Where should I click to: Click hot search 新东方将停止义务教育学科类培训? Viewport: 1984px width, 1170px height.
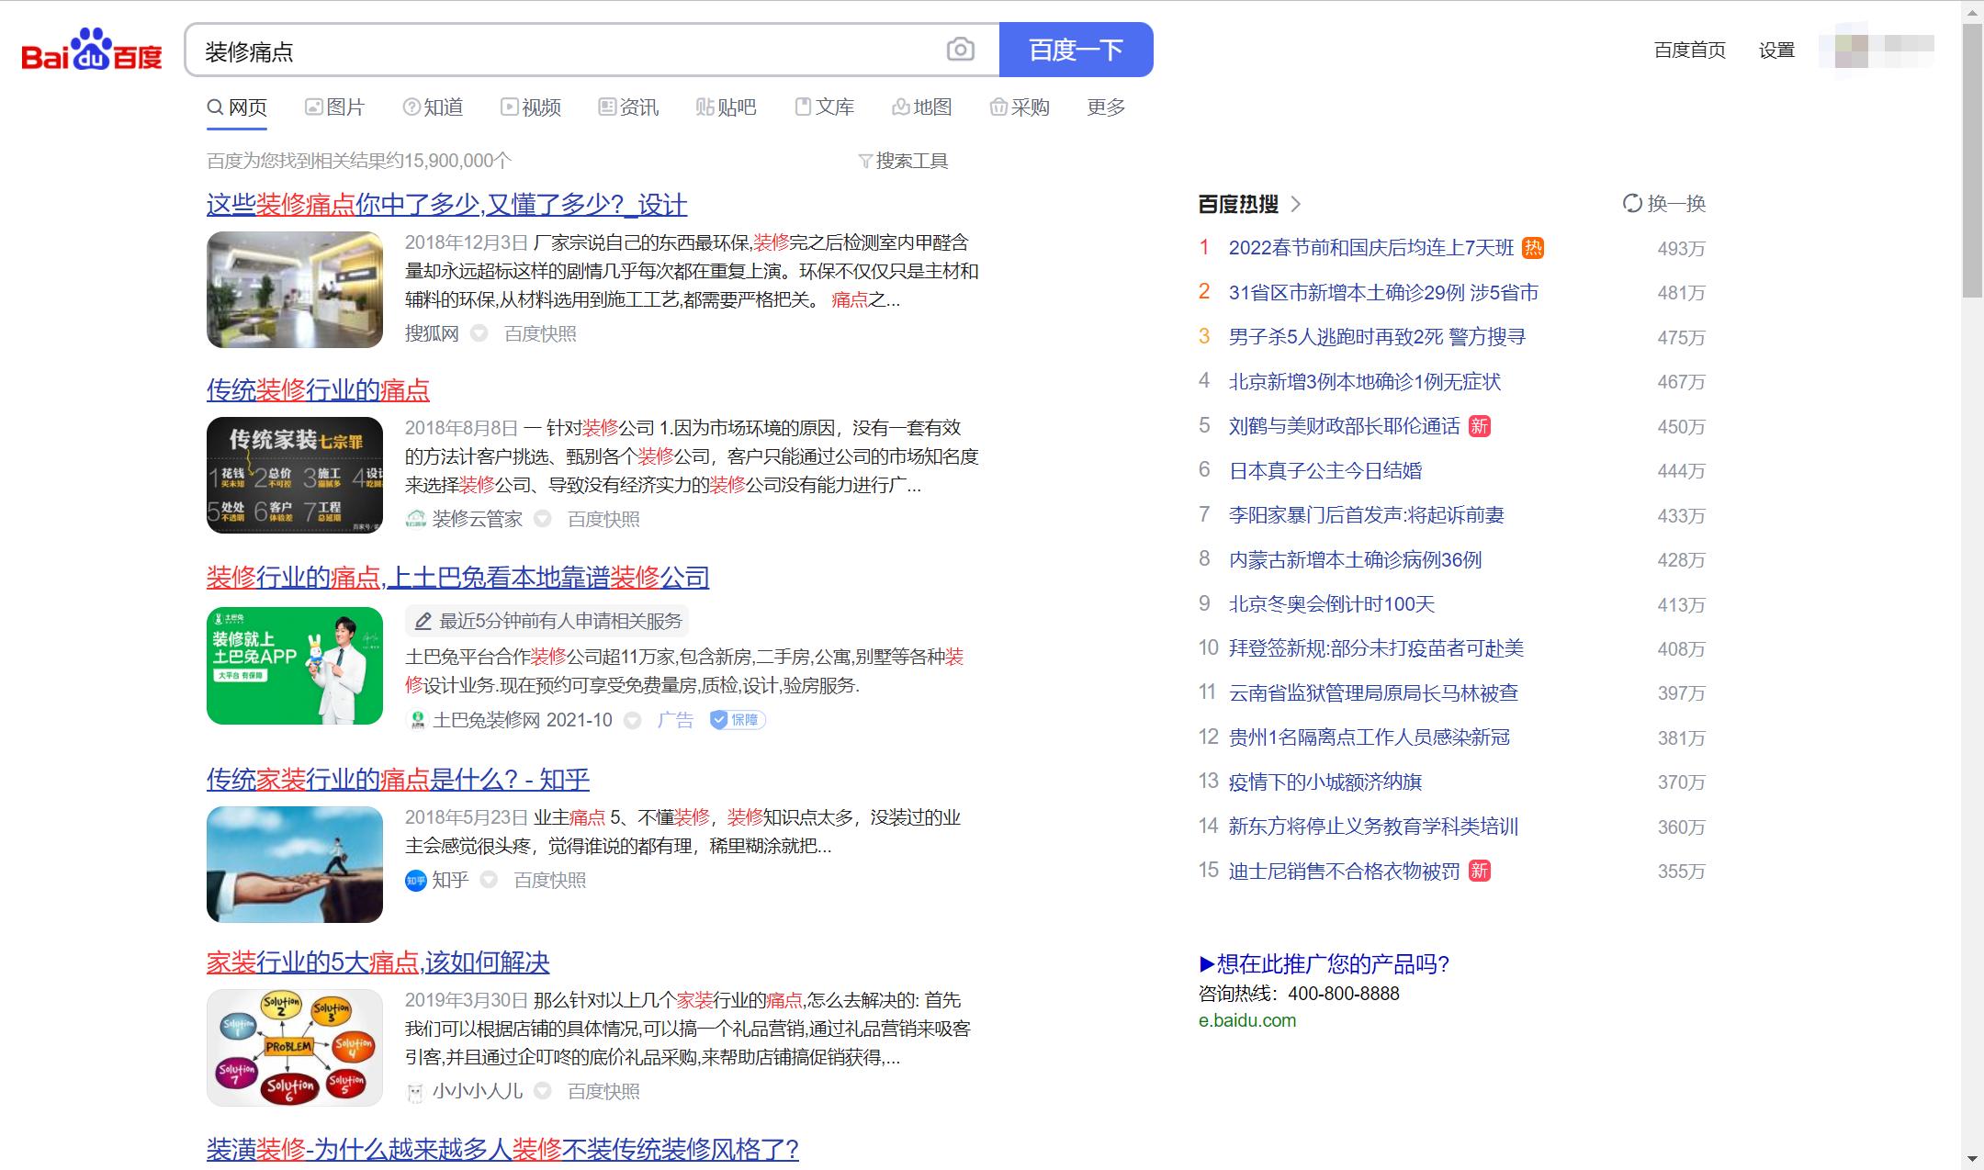[x=1373, y=827]
